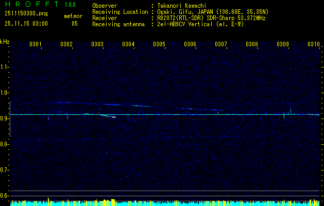Click the 0305 time marker
This screenshot has width=324, height=206.
159,45
